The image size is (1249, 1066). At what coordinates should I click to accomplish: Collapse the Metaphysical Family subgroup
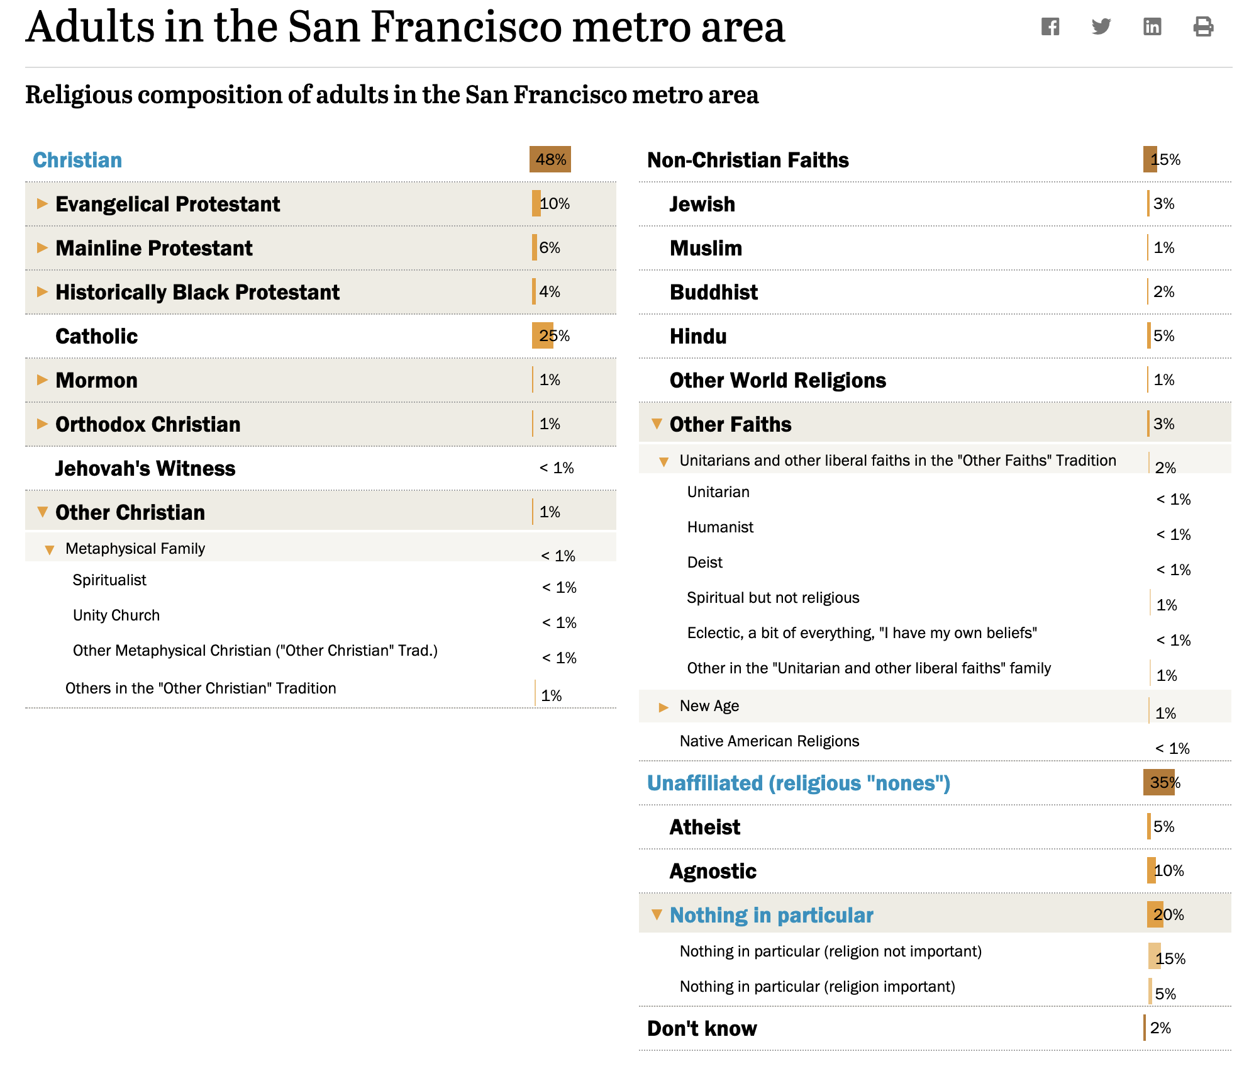(x=50, y=550)
